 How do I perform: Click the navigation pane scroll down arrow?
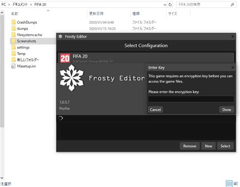(x=2, y=178)
